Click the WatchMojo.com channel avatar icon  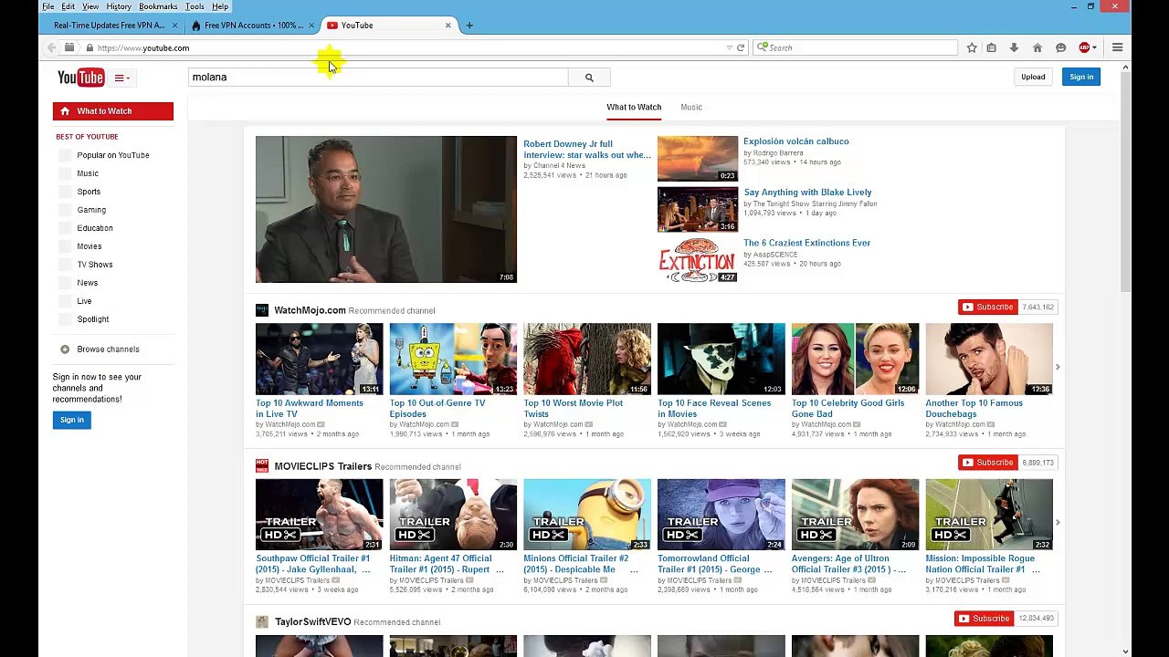pyautogui.click(x=262, y=310)
